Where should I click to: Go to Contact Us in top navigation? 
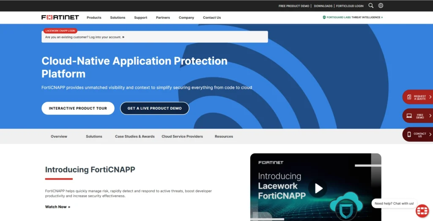click(212, 17)
